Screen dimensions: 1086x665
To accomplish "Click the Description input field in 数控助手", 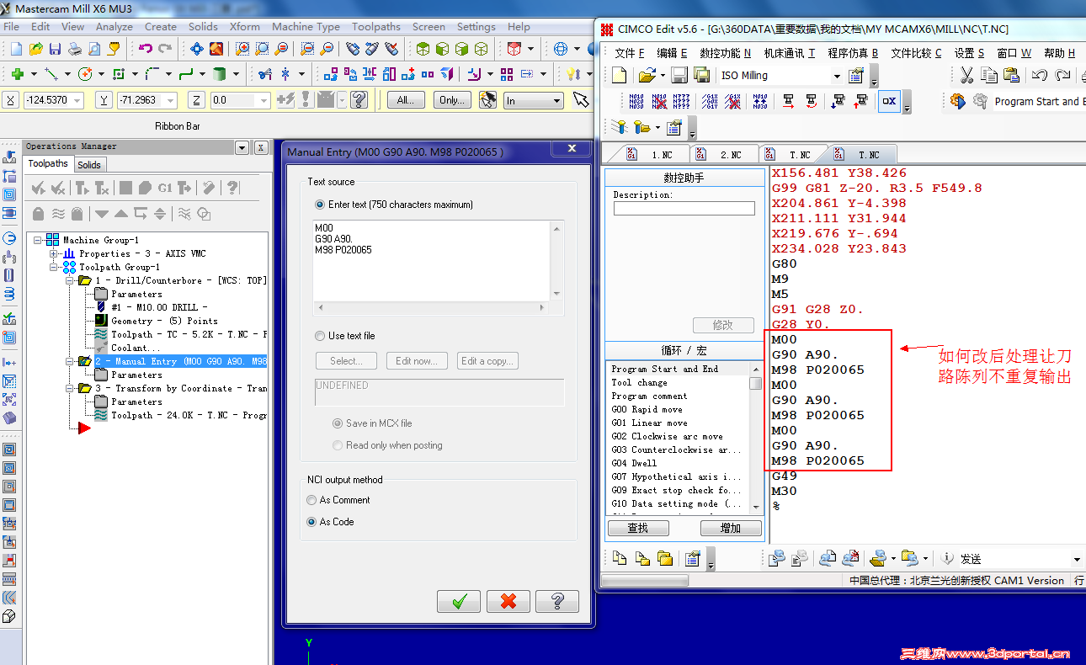I will (684, 208).
